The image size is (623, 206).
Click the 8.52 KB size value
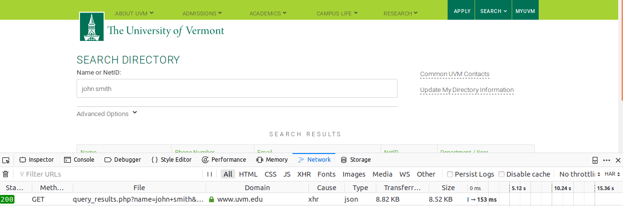pos(440,199)
